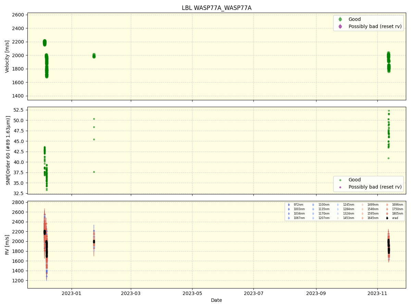Click the plot title LBL WASP77A_WASP77A

[x=216, y=8]
